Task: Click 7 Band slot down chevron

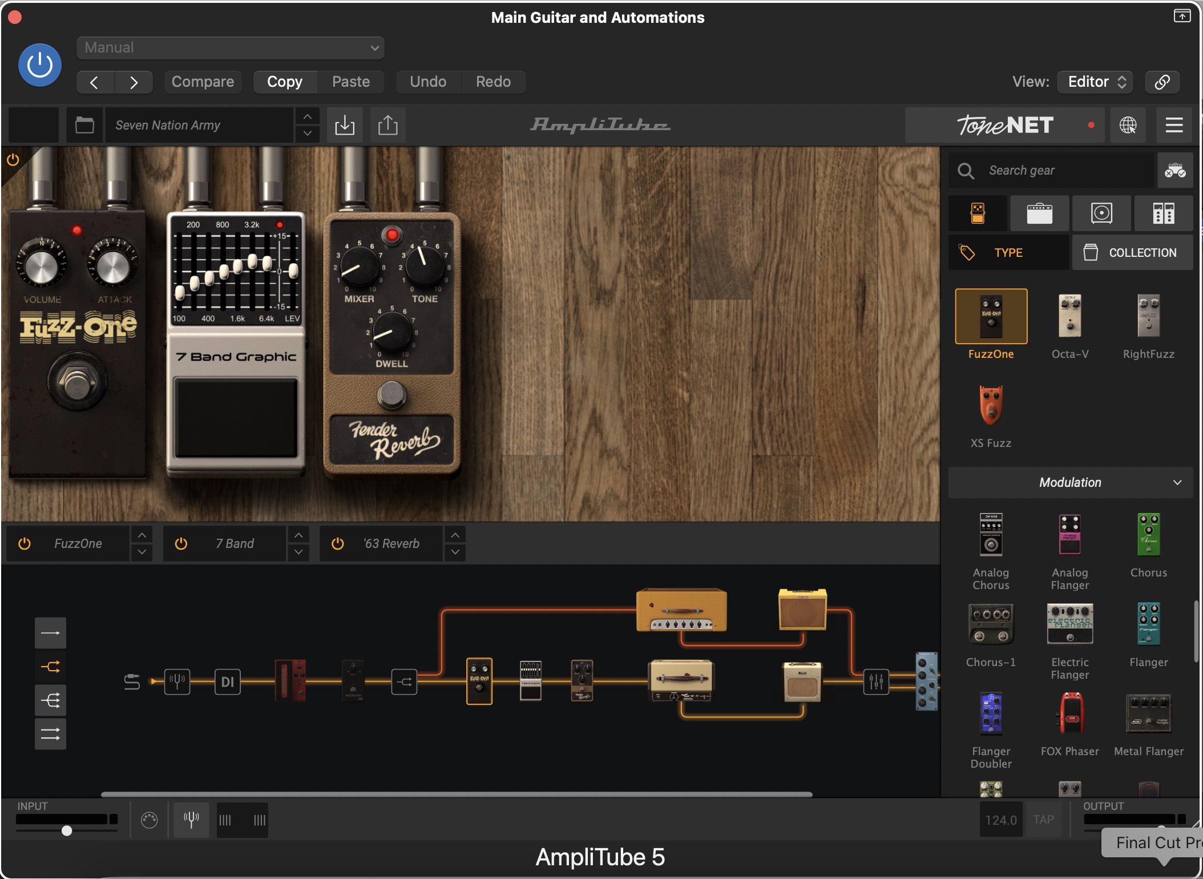Action: coord(298,553)
